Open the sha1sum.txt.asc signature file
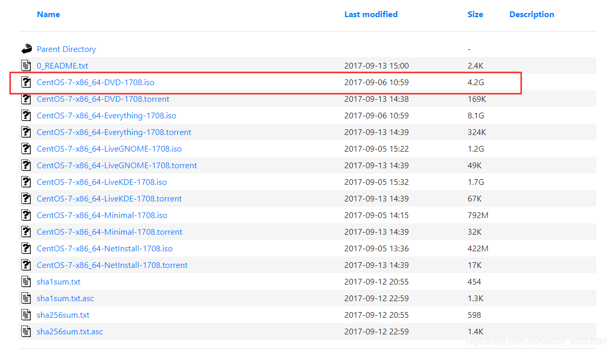 point(65,299)
